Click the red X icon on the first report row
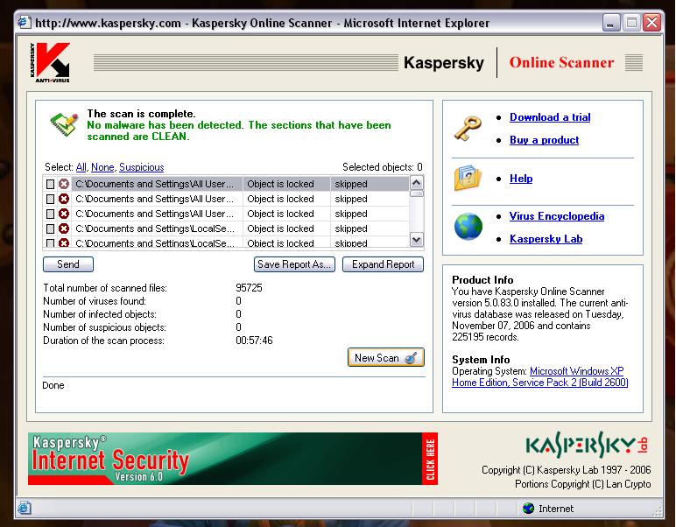The image size is (676, 527). [64, 184]
